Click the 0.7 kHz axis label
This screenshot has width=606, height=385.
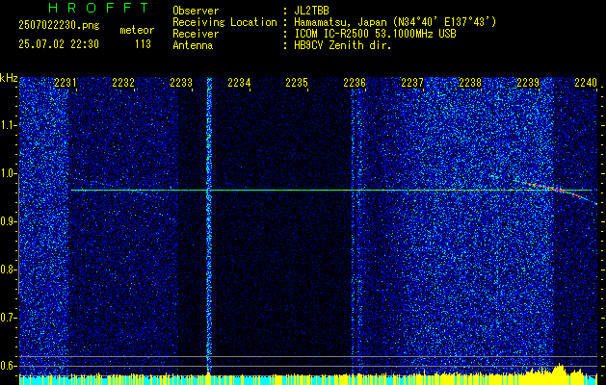(8, 318)
